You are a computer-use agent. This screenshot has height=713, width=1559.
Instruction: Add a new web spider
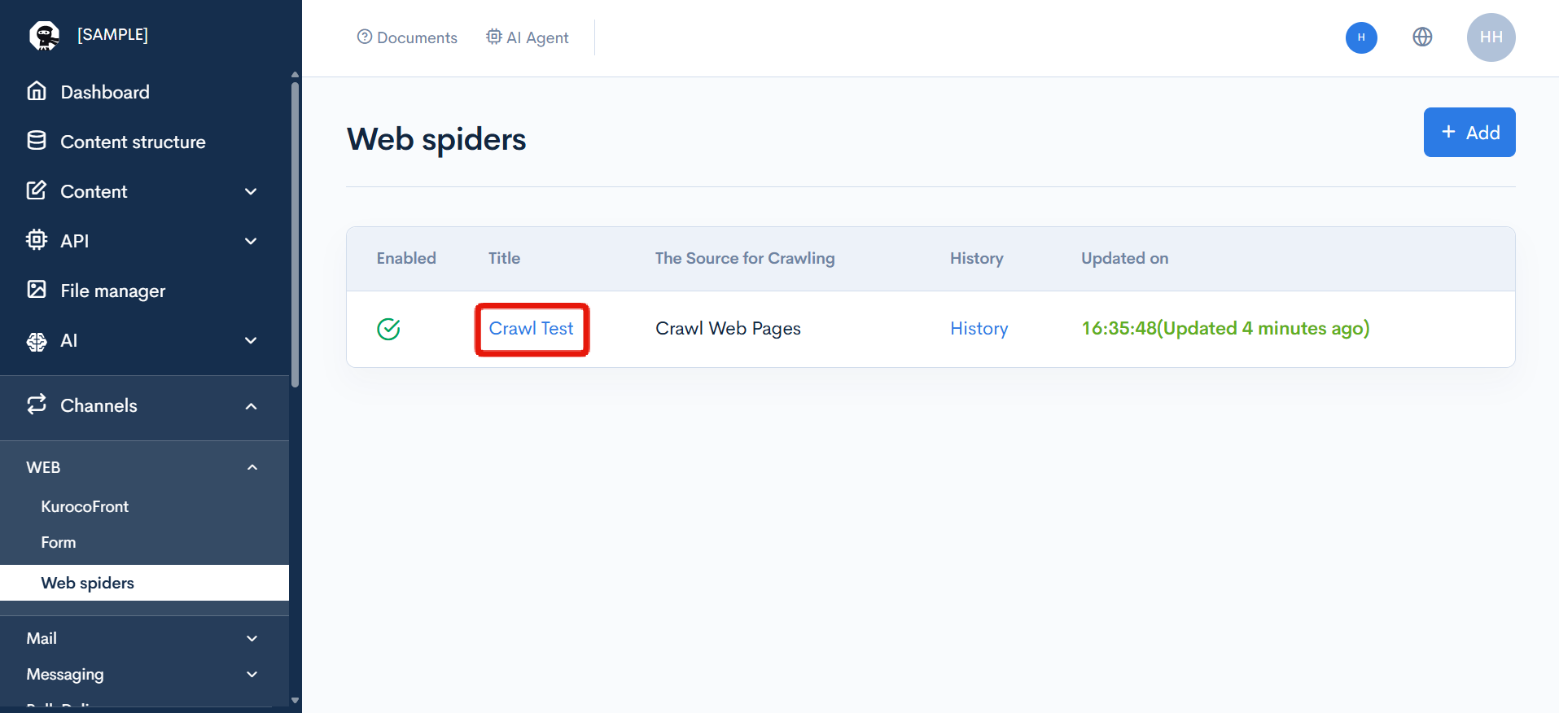pyautogui.click(x=1469, y=132)
